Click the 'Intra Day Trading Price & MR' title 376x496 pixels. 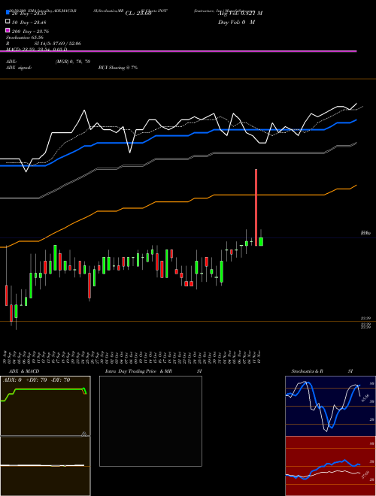pyautogui.click(x=138, y=371)
